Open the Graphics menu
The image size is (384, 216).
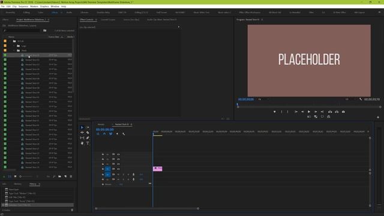tap(44, 7)
